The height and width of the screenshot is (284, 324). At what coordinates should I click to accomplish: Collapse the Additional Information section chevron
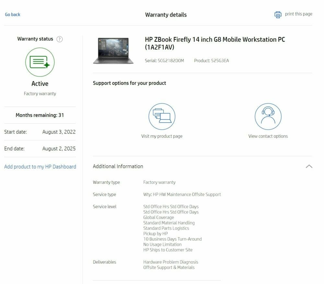(x=309, y=167)
